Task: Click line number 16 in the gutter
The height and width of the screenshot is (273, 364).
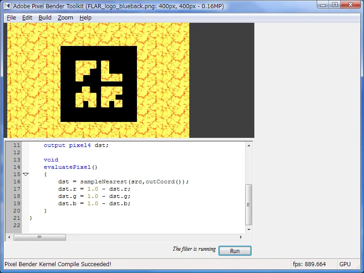Action: coord(17,182)
